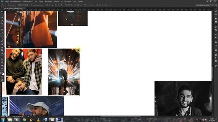Click the orange coat photo
Image resolution: width=218 pixels, height=122 pixels.
click(x=31, y=29)
